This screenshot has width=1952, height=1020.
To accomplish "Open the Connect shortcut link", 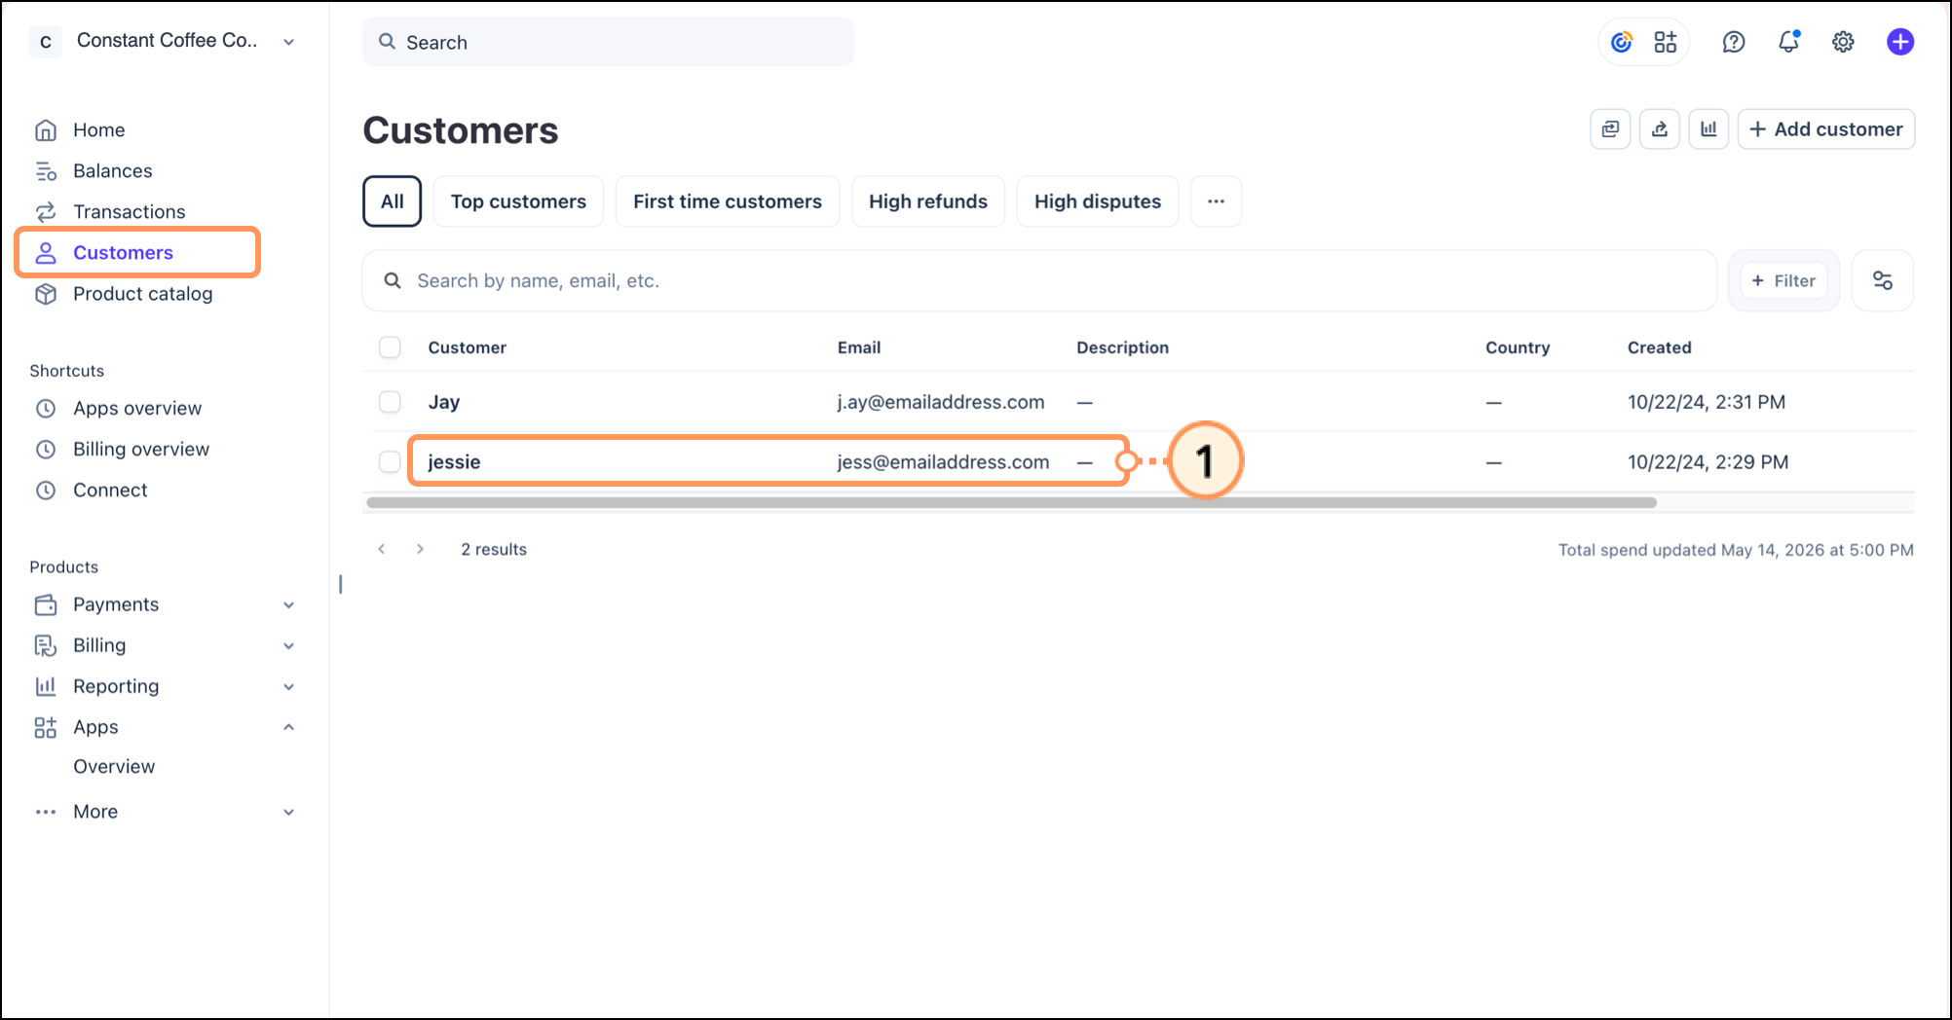I will coord(110,491).
